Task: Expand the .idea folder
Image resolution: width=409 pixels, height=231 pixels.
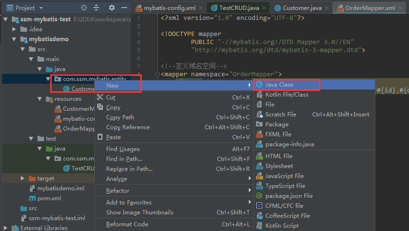Action: tap(14, 29)
